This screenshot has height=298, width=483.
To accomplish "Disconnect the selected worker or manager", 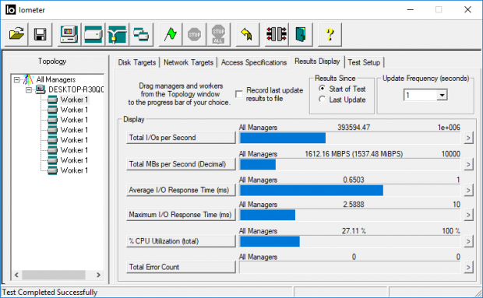I will click(x=277, y=34).
